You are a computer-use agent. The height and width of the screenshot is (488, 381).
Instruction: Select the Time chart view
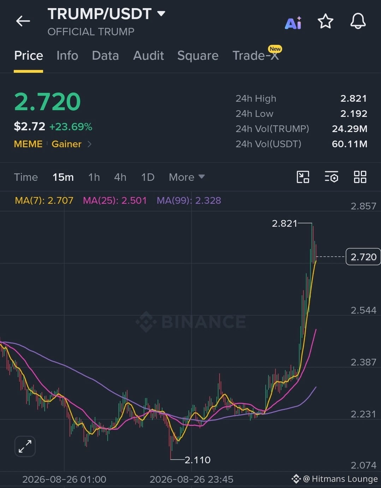tap(26, 177)
